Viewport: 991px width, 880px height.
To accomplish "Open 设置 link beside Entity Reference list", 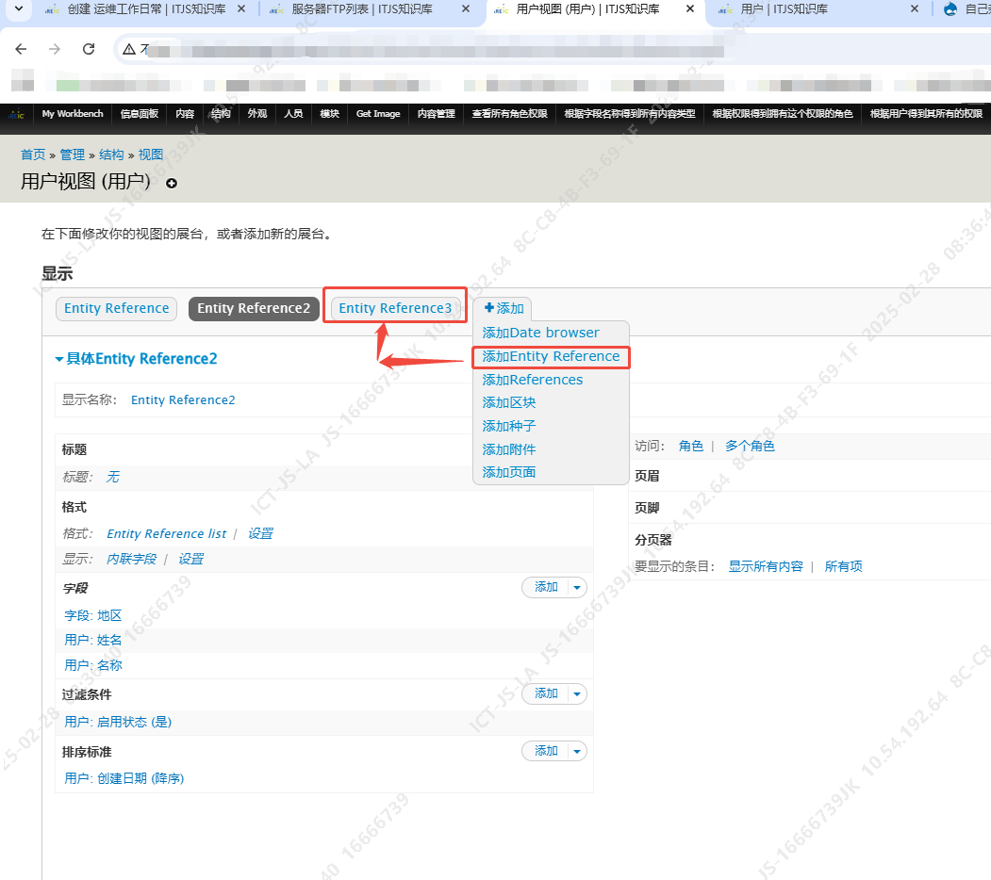I will tap(260, 534).
